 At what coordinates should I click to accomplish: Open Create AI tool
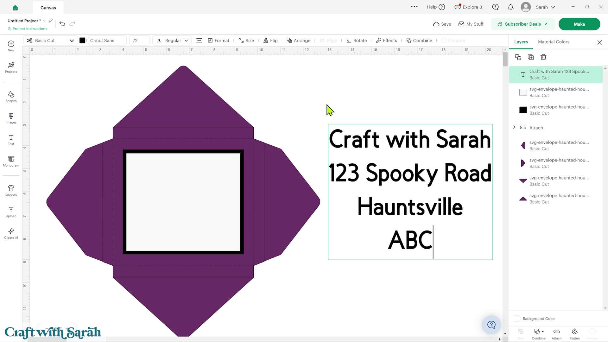(x=11, y=233)
